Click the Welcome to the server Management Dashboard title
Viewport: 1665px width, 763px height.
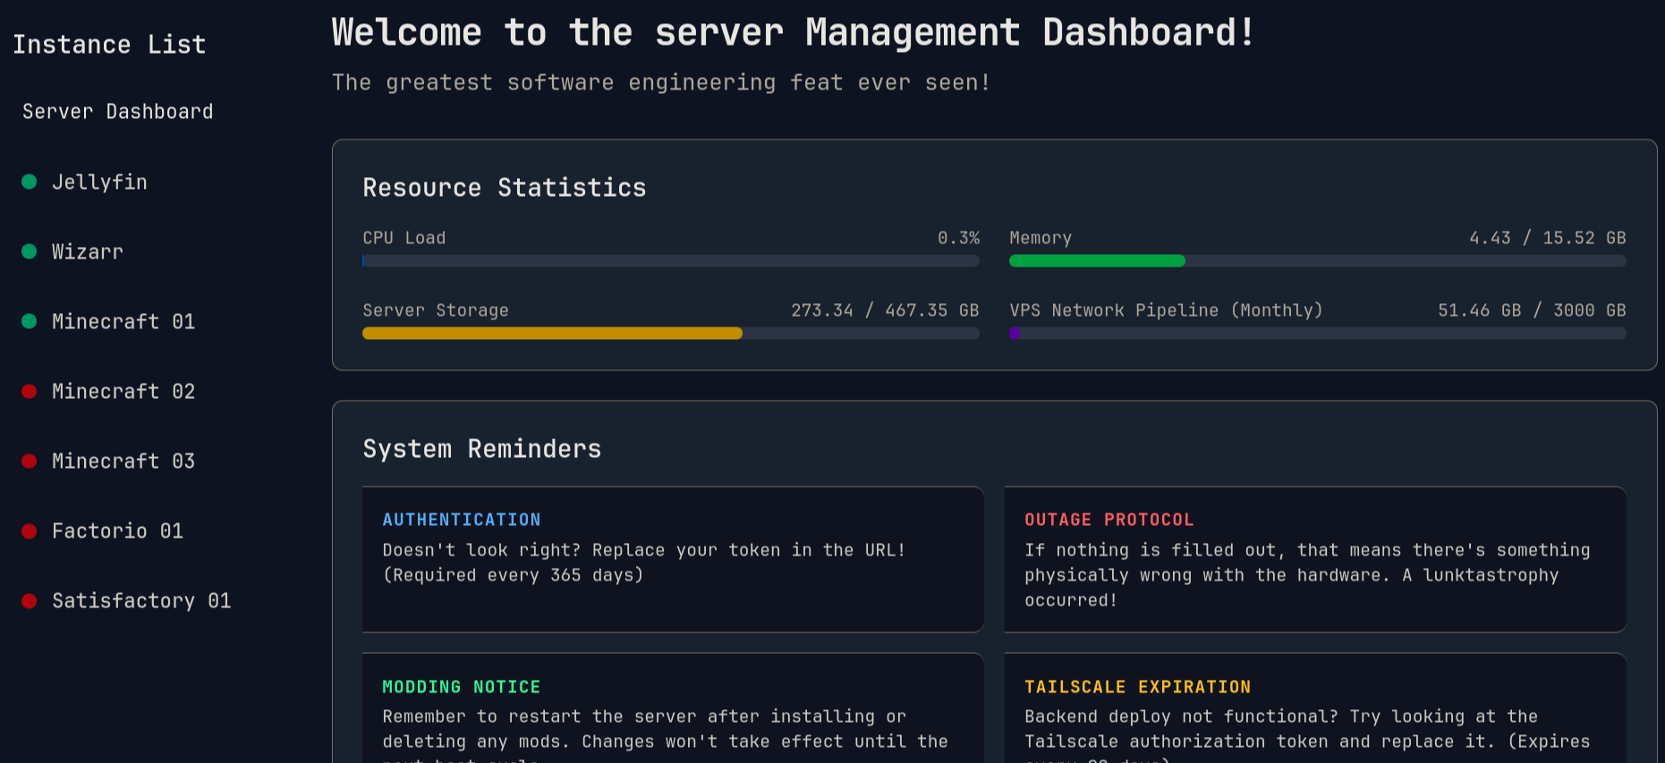coord(794,33)
